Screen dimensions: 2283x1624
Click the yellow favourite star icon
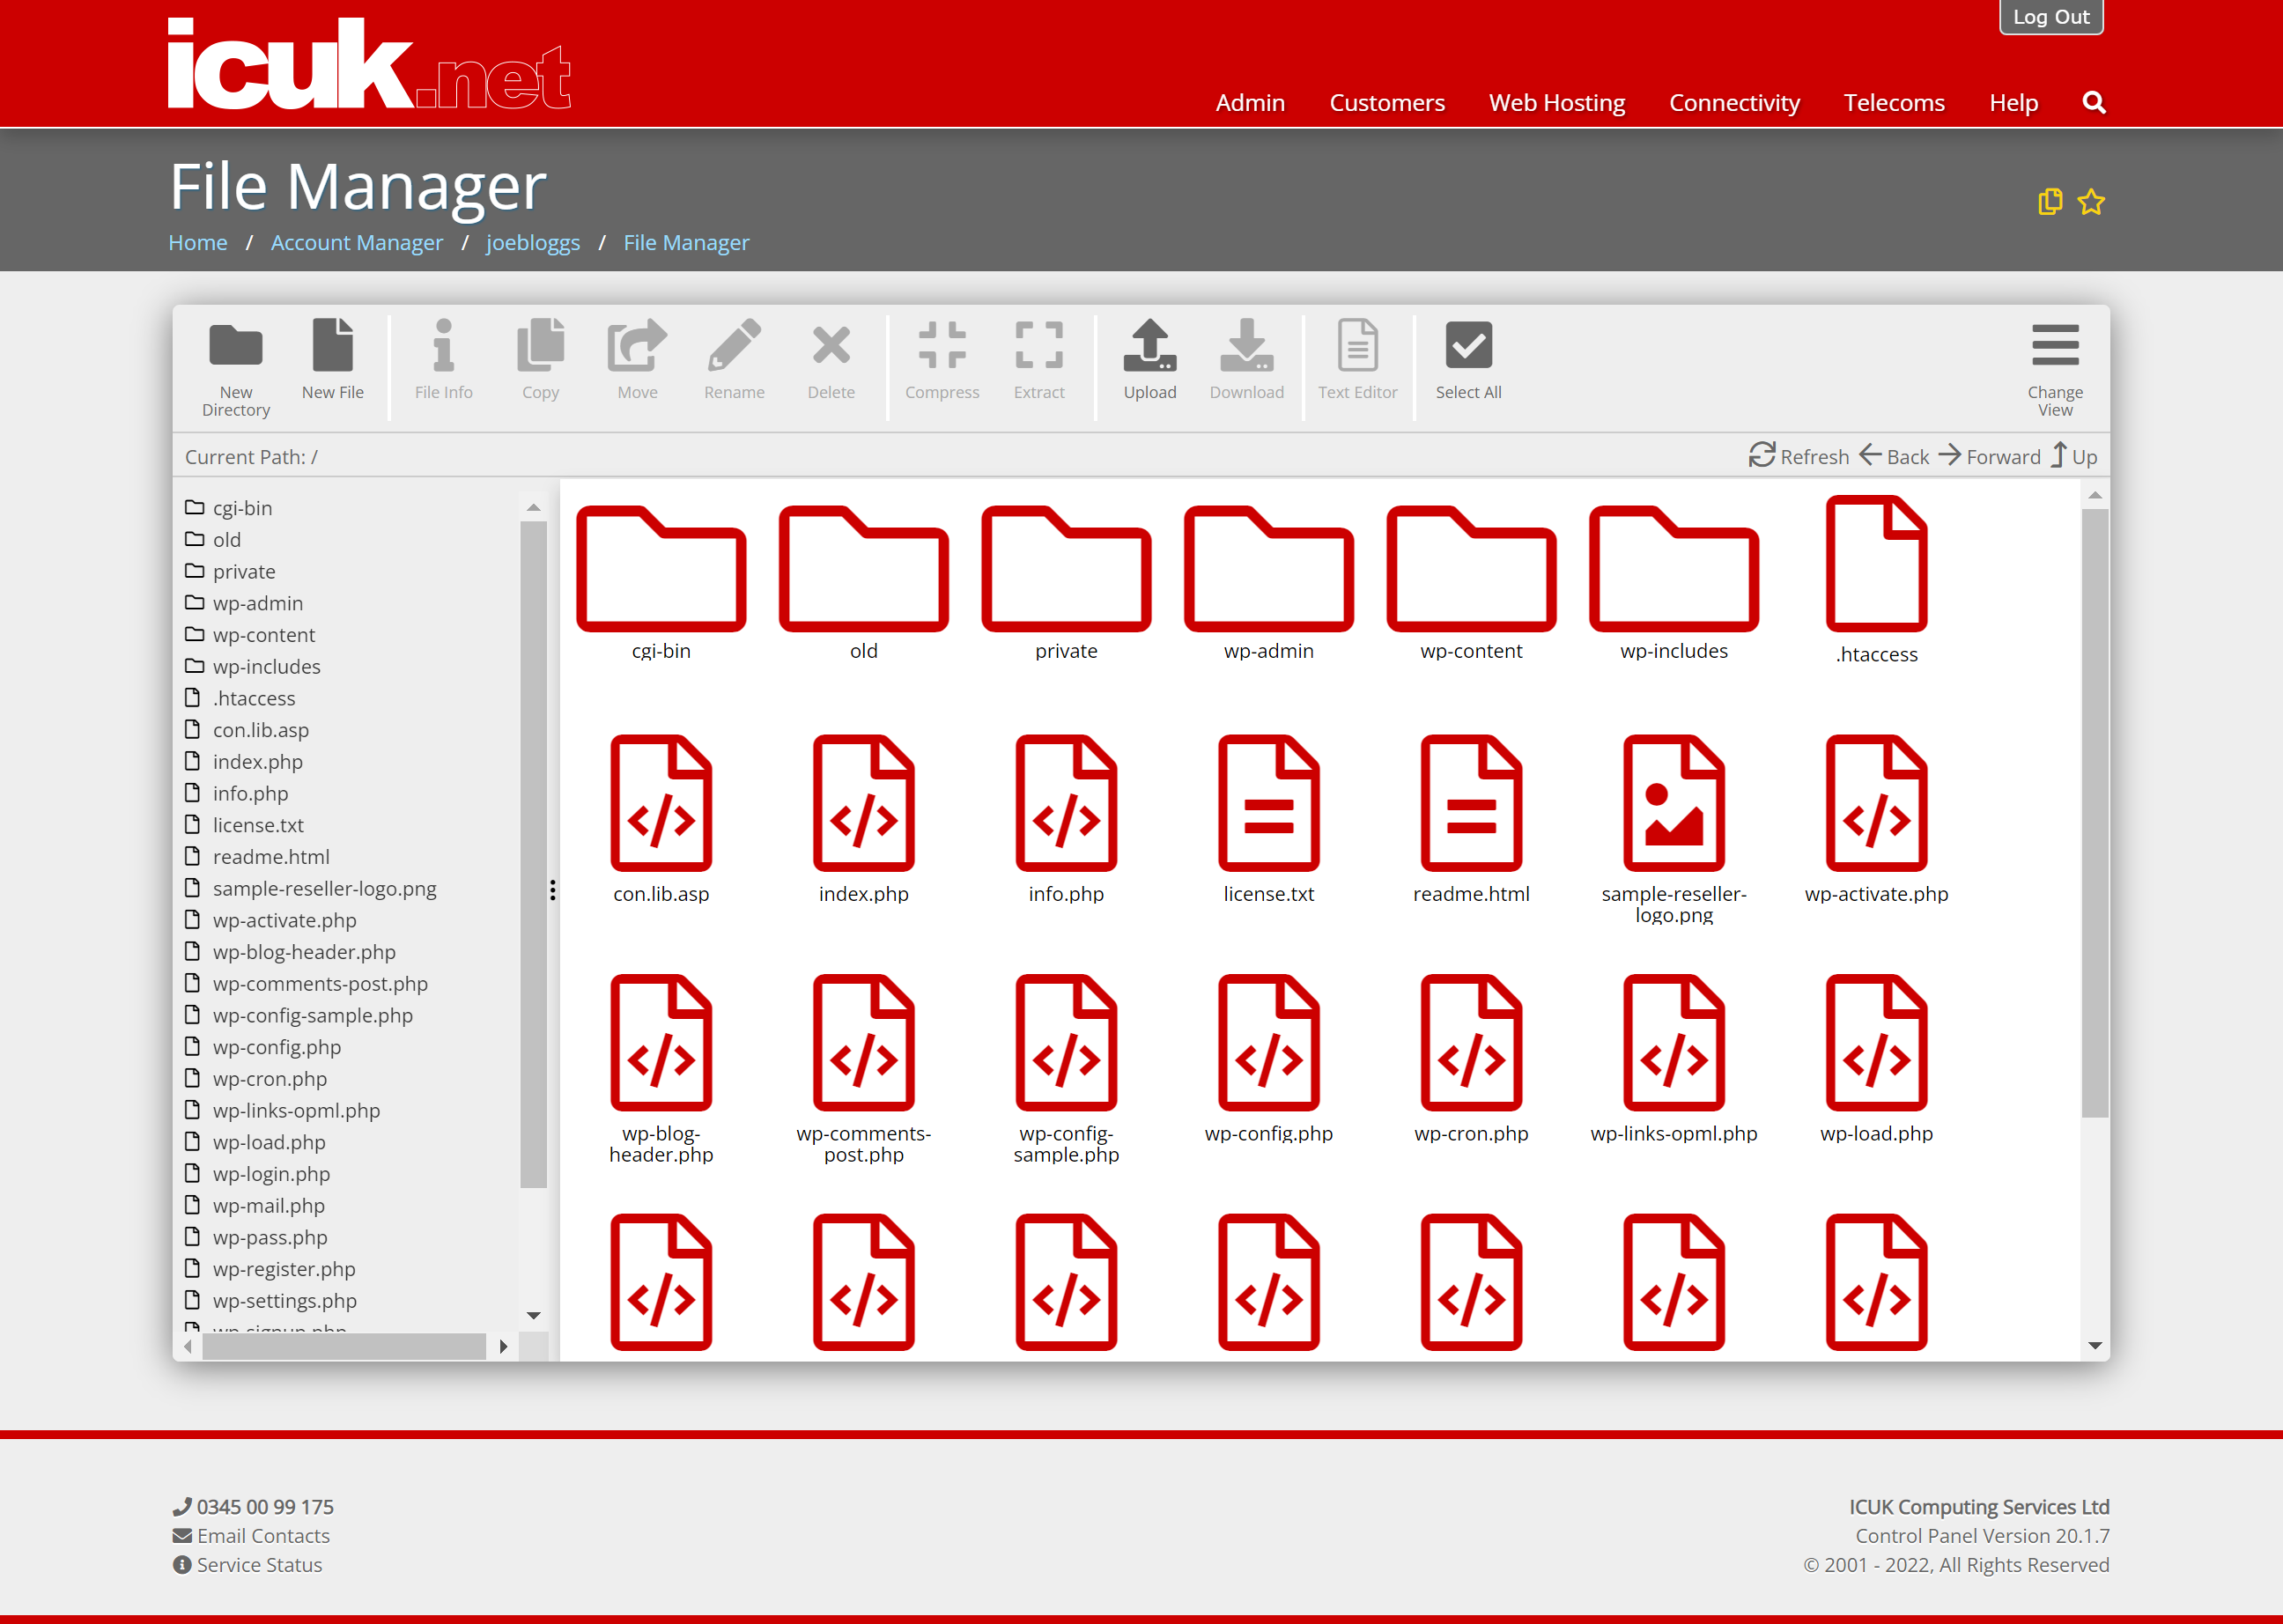tap(2091, 202)
